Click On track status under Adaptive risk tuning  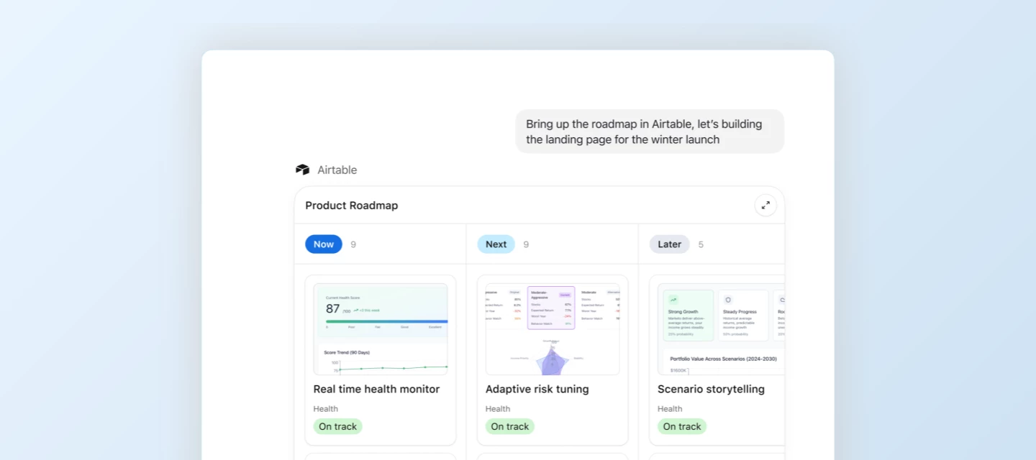510,426
